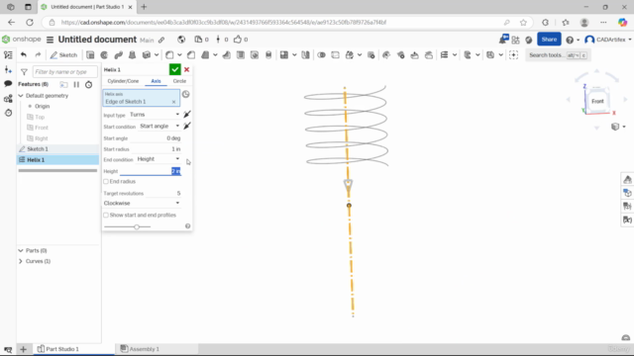
Task: Select the Revolve tool icon
Action: [104, 55]
